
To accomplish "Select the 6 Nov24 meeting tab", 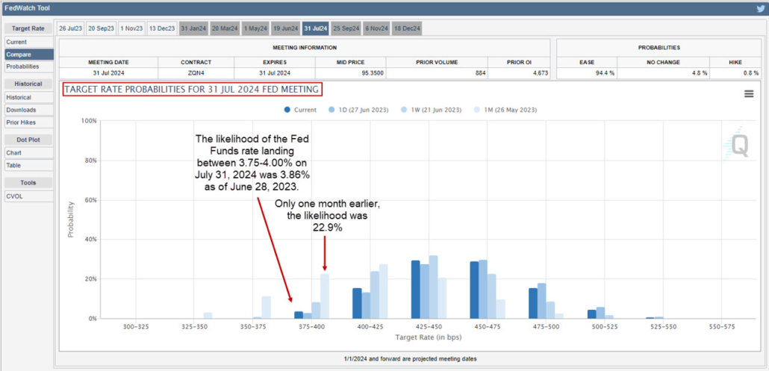I will [x=376, y=28].
